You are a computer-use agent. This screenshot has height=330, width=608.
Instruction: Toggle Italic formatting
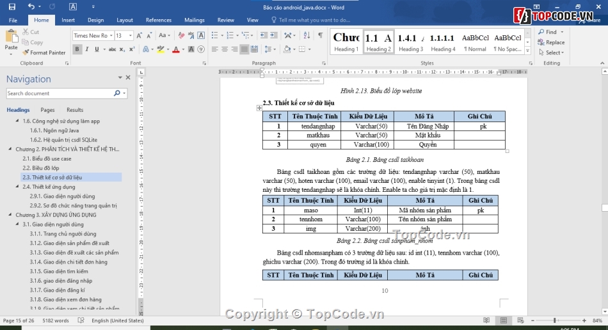tap(88, 49)
